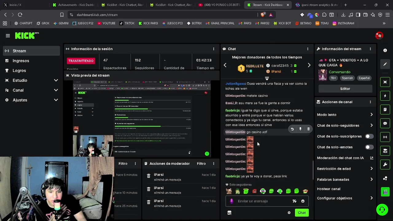This screenshot has height=221, width=393.
Task: Open Acciones de canal three-dot options
Action: point(370,102)
